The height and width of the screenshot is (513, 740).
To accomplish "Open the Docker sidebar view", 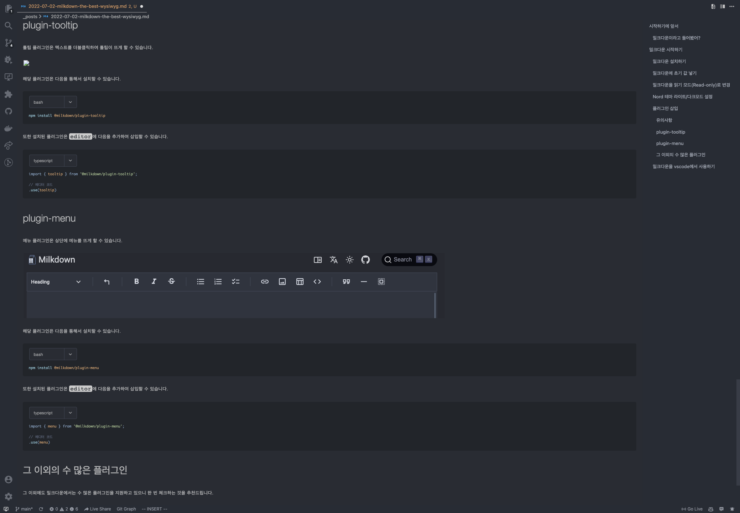I will tap(9, 128).
